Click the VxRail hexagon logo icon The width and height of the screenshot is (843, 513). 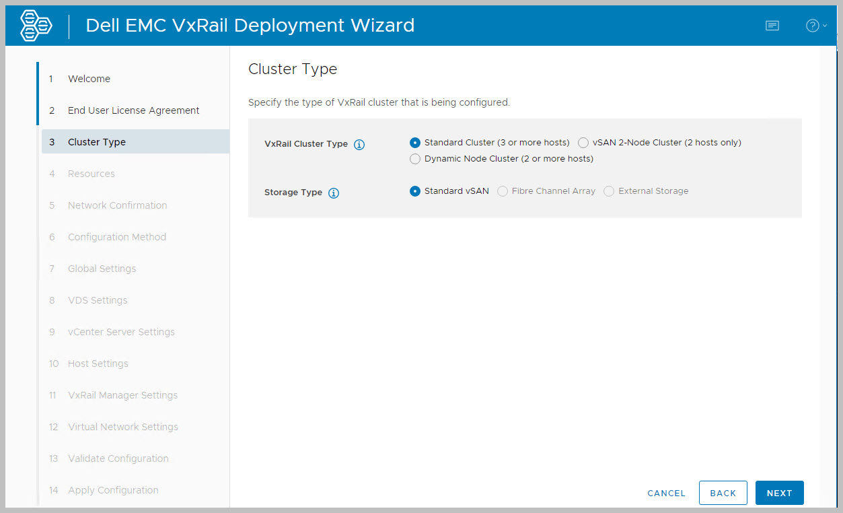(36, 26)
